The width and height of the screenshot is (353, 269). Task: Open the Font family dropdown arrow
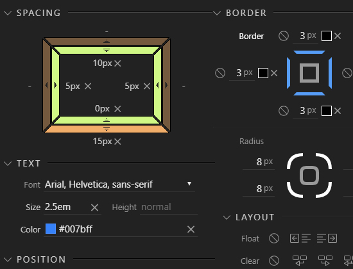pos(189,184)
